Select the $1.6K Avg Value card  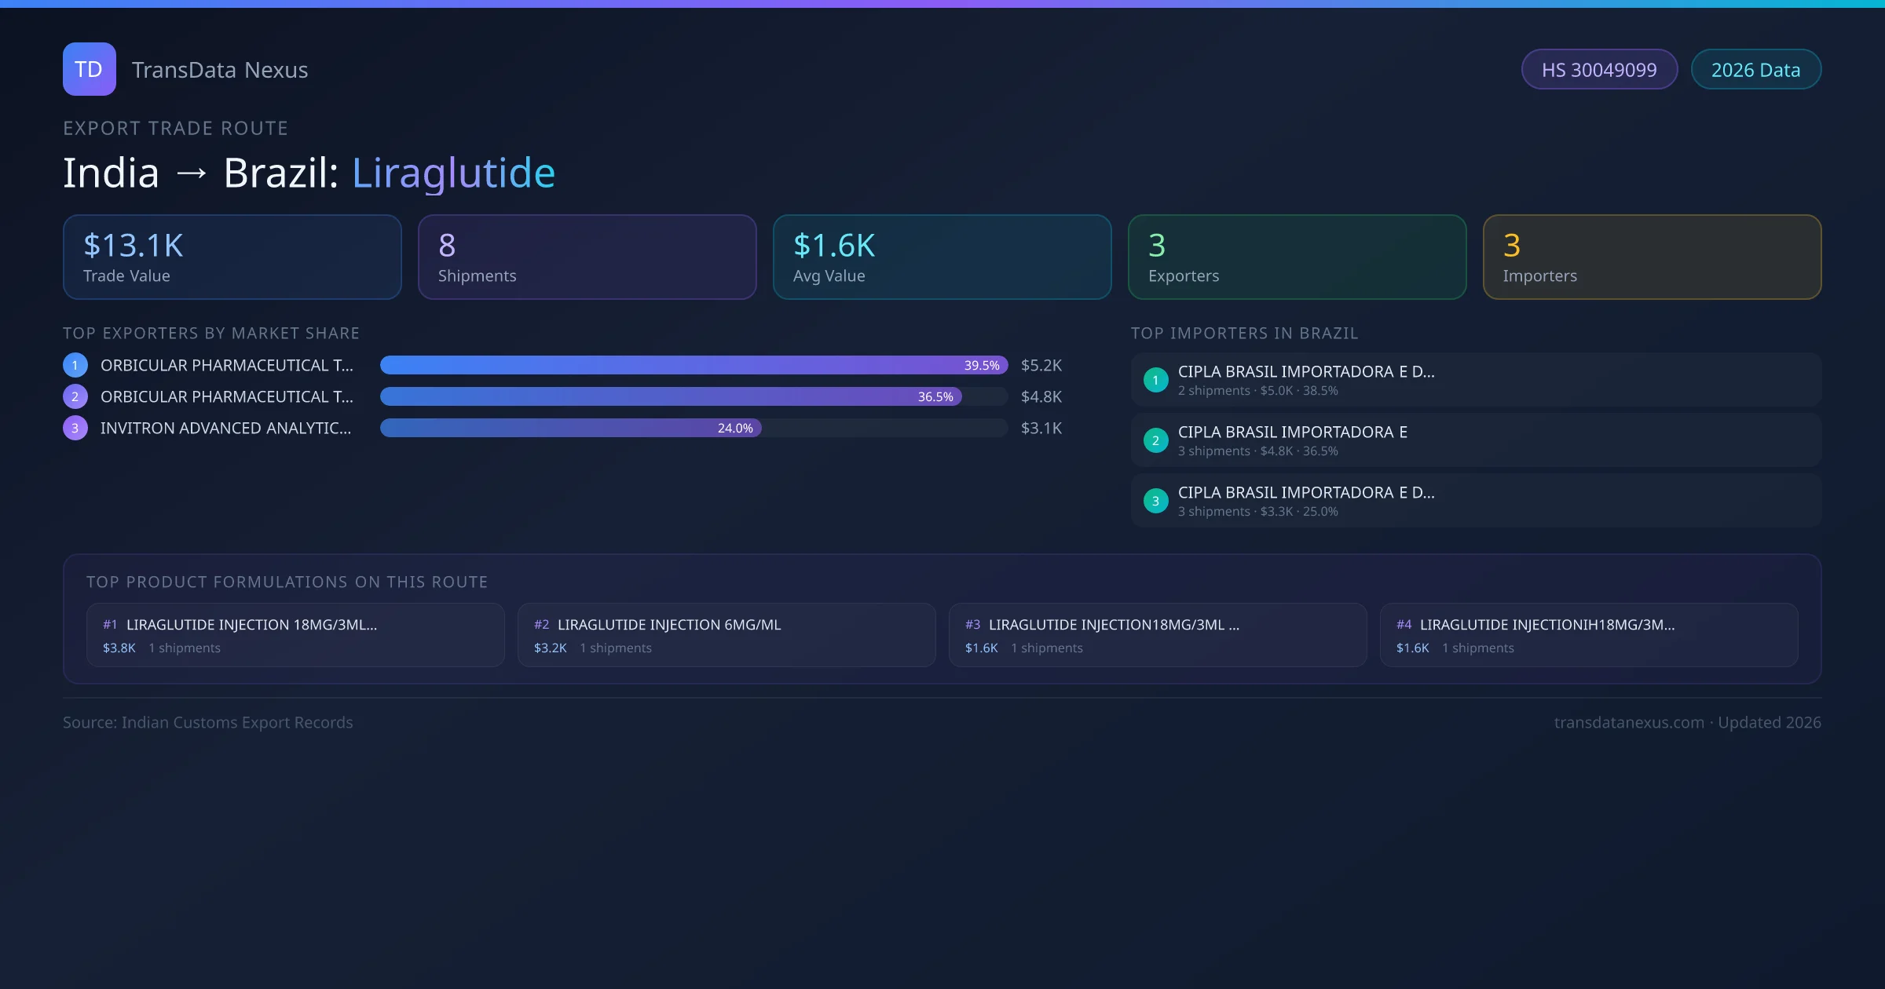point(942,257)
